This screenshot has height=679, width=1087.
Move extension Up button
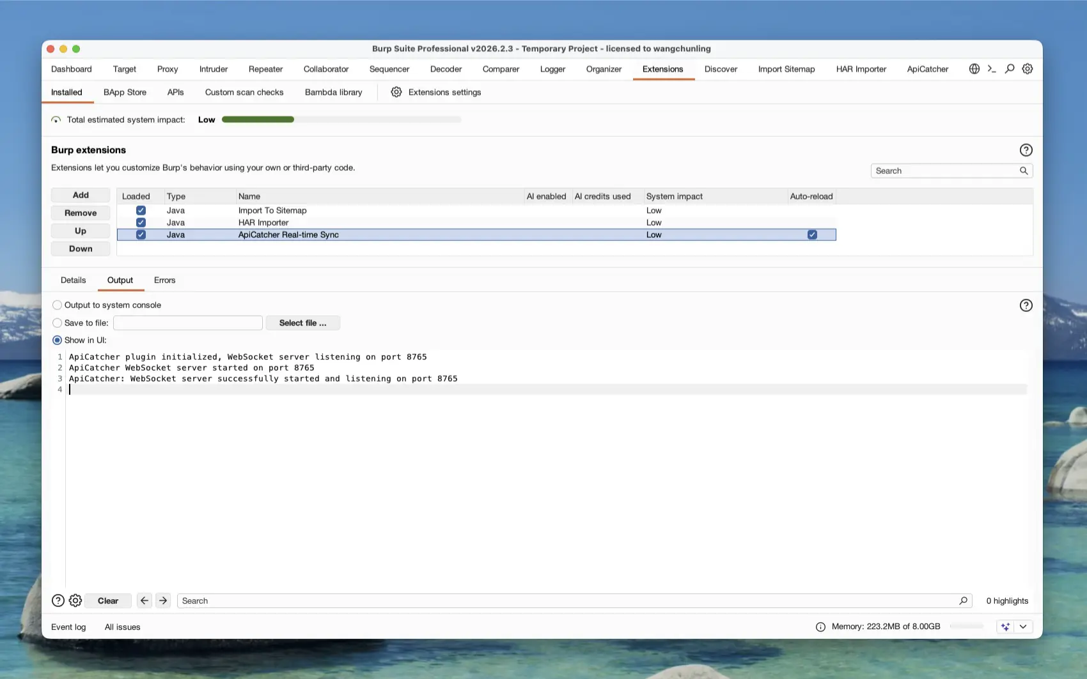tap(81, 231)
